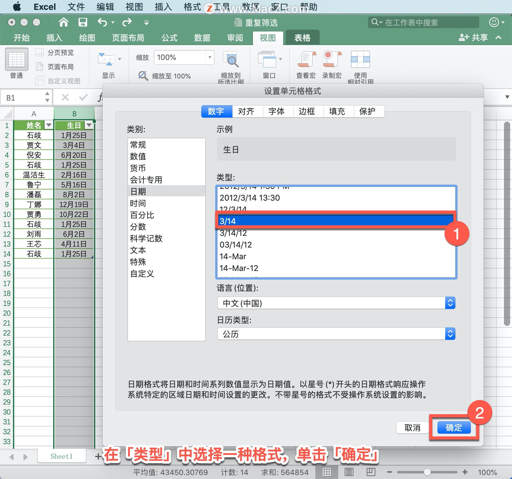Click previous sheet navigation arrow

tap(12, 457)
